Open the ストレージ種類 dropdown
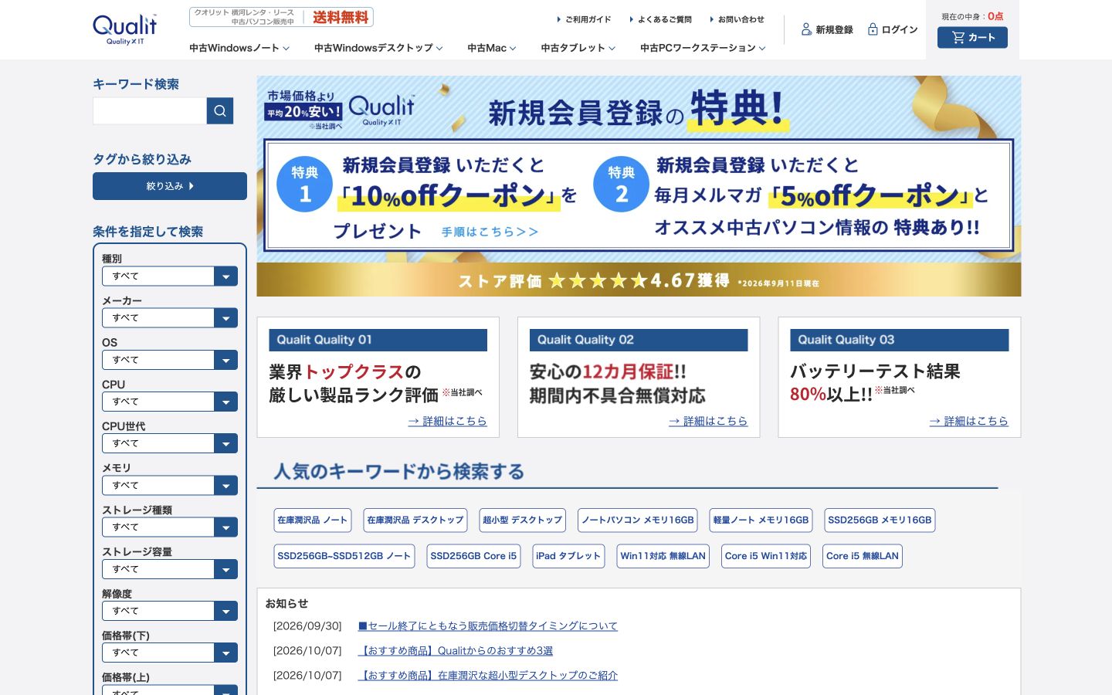Screen dimensions: 1112x695 tap(170, 527)
